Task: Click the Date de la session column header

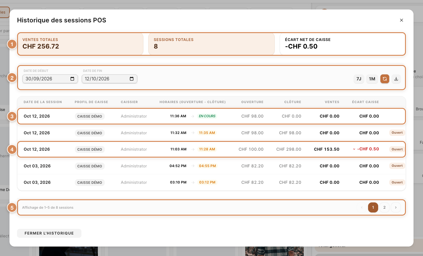Action: pos(43,102)
